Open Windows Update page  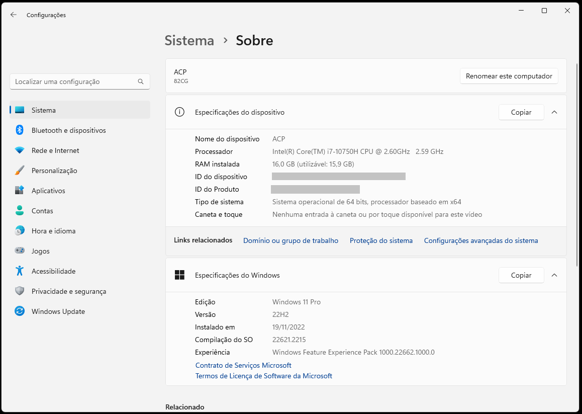pos(80,311)
